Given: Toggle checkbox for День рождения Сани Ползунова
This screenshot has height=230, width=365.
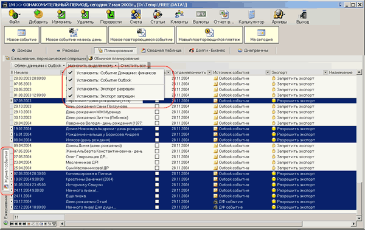Looking at the screenshot, I should point(157,106).
